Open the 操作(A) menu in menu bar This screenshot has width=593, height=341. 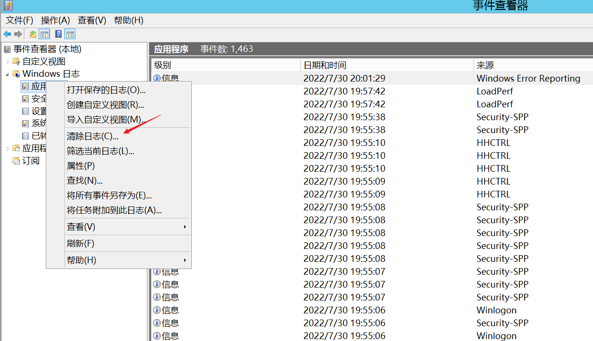pos(55,21)
